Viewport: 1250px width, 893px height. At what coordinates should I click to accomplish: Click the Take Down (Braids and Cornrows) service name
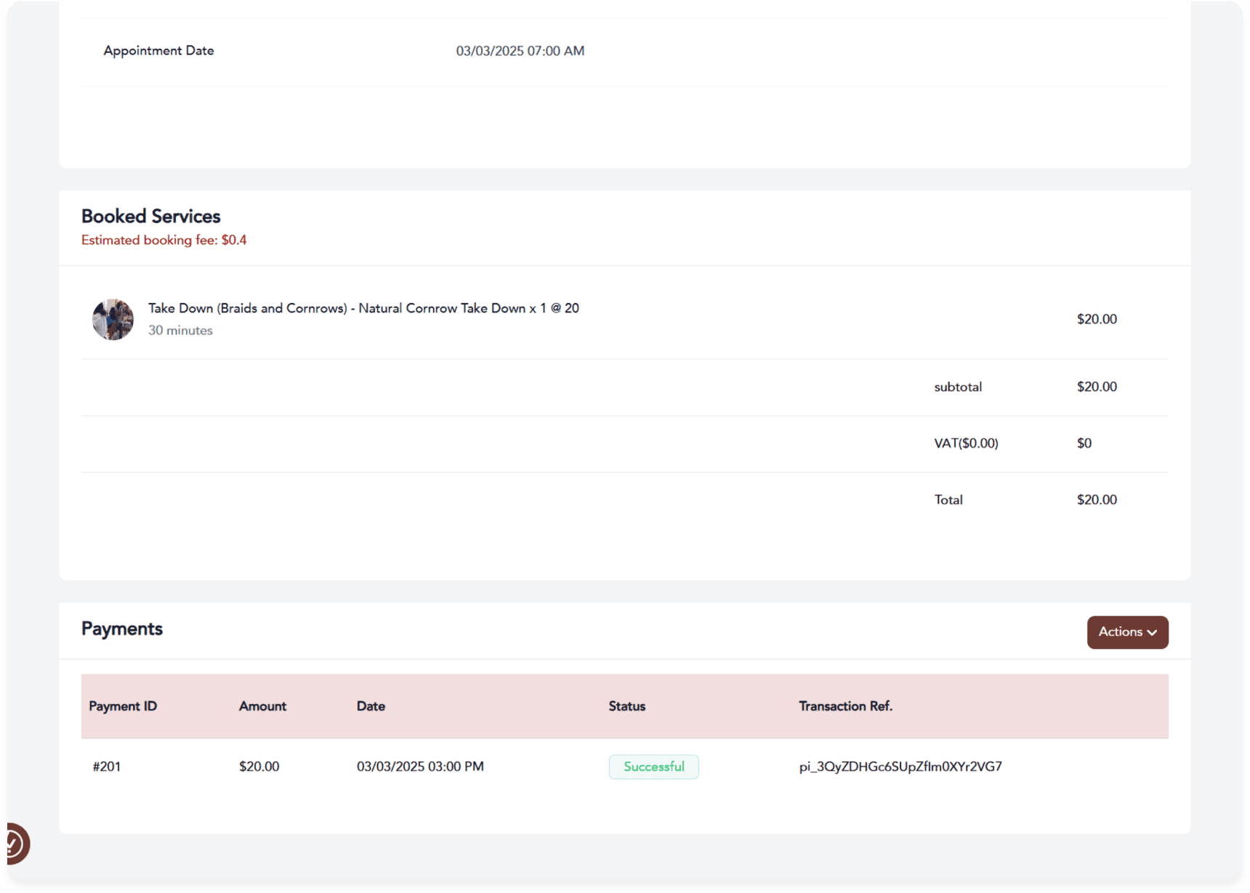pyautogui.click(x=363, y=308)
